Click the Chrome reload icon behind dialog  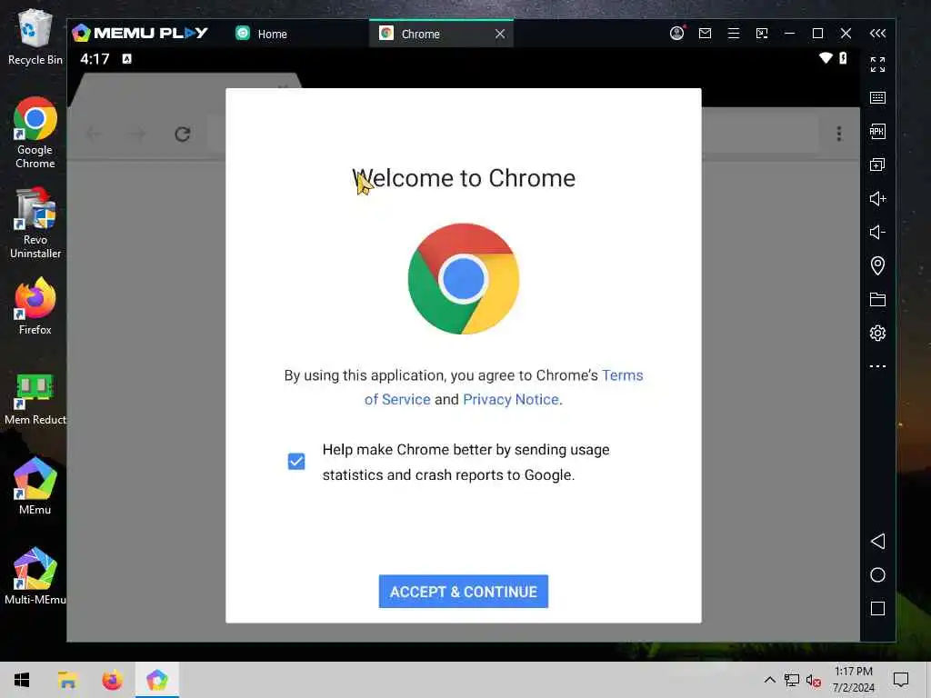click(x=182, y=135)
